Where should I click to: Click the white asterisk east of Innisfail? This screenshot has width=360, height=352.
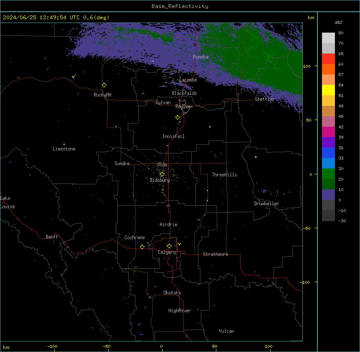(x=210, y=127)
